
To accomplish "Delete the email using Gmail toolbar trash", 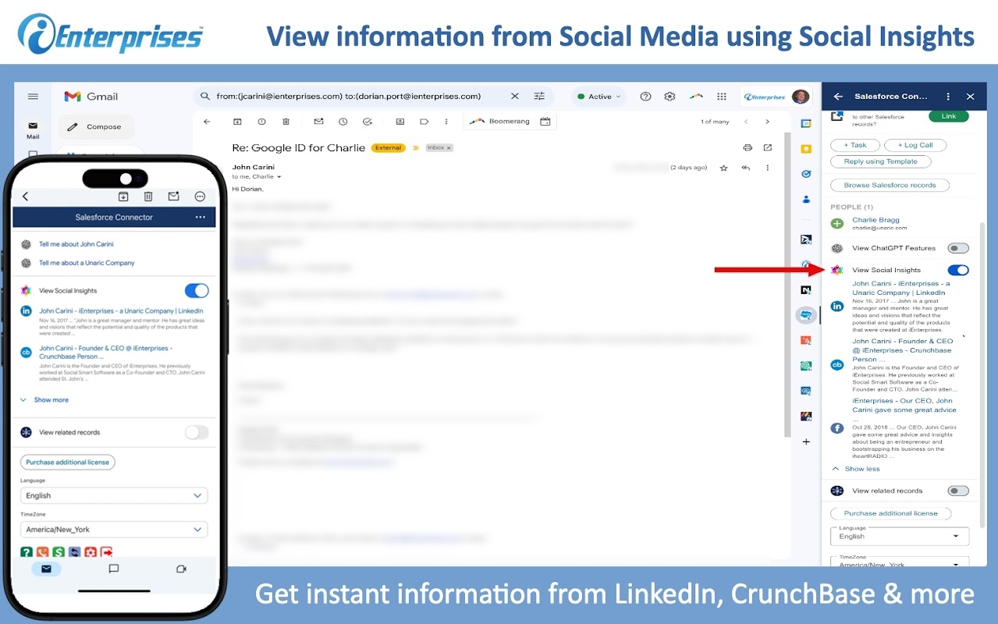I will coord(286,122).
